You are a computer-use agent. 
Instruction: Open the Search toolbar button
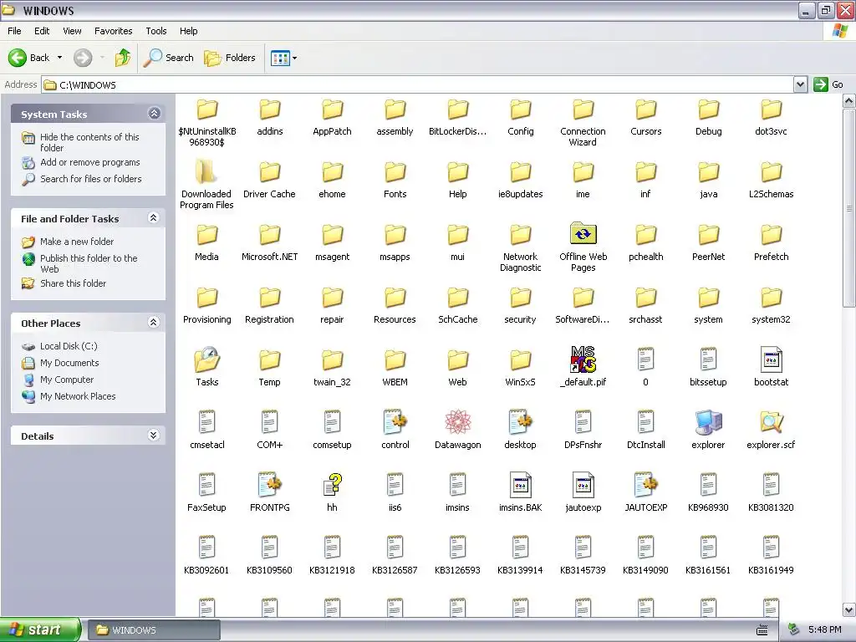click(x=168, y=58)
